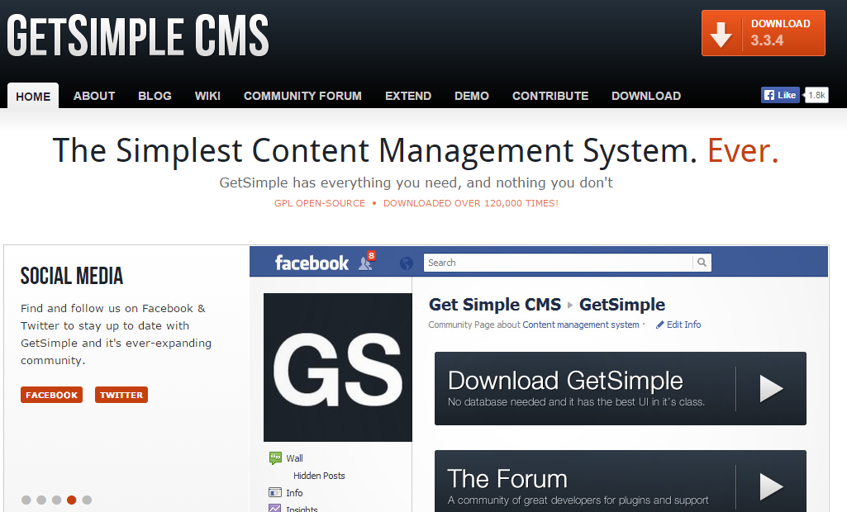Screen dimensions: 847x512
Task: Click the 'GPL OPEN-SOURCE' text
Action: click(320, 203)
